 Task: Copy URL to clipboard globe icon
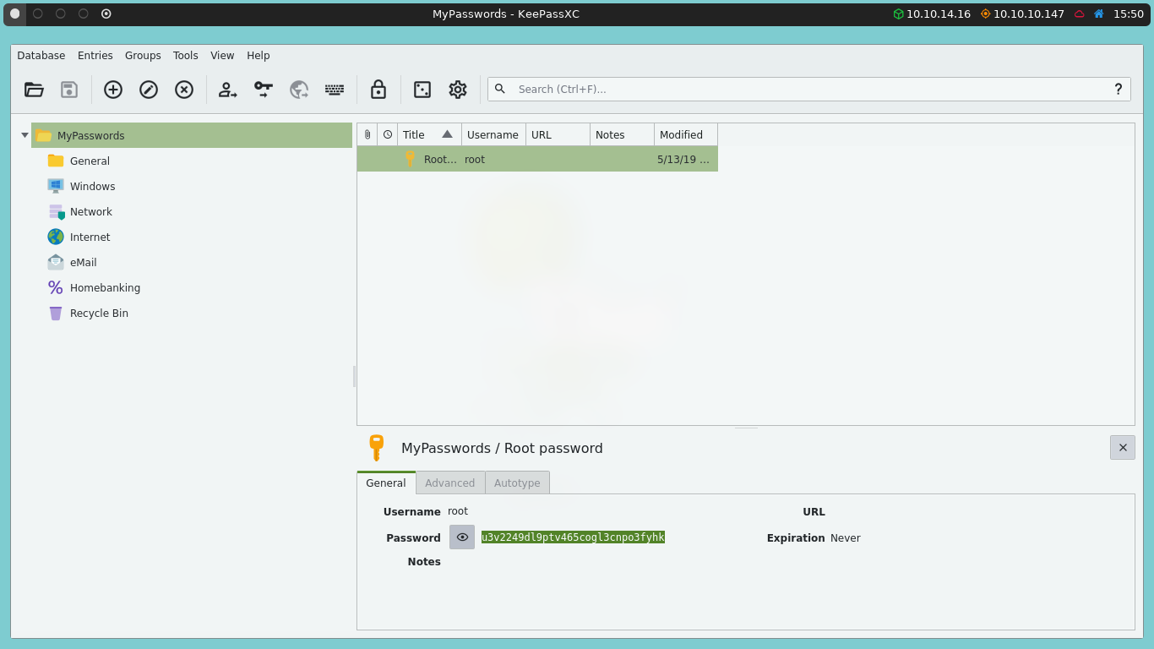(299, 90)
